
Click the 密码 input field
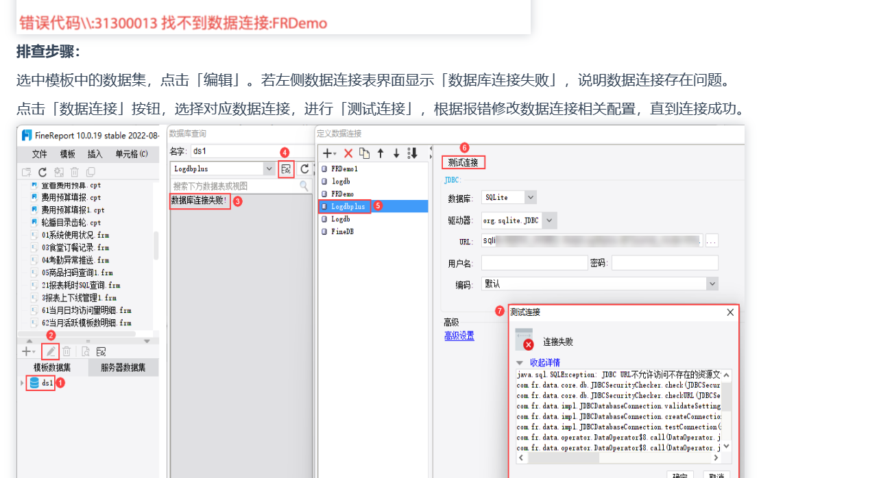point(665,263)
